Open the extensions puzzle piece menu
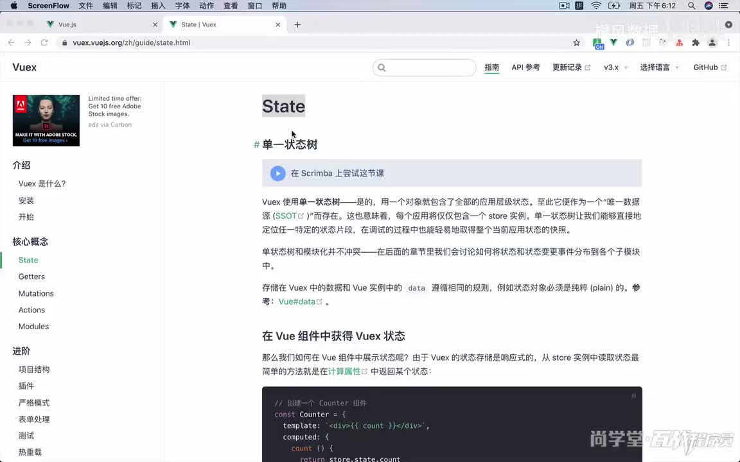Viewport: 740px width, 462px height. click(696, 42)
